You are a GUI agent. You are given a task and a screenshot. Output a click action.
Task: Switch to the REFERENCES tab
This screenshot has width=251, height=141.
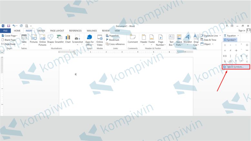click(x=75, y=31)
